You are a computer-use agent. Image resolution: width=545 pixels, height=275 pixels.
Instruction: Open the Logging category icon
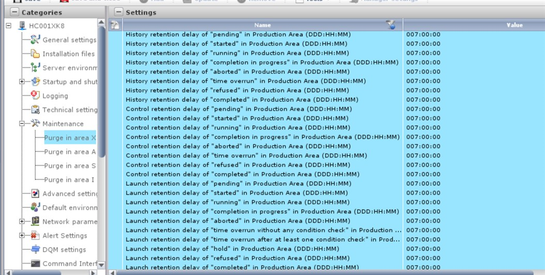point(35,95)
